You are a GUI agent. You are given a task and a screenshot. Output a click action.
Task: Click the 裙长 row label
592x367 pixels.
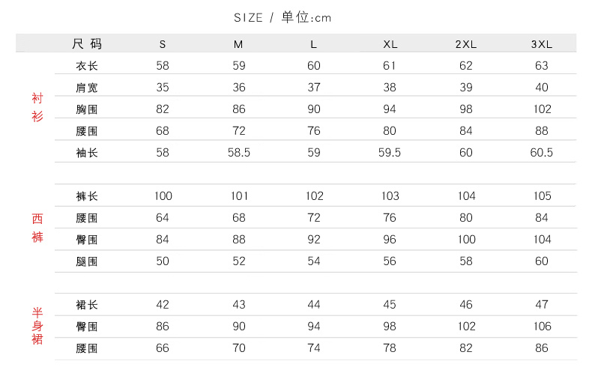pyautogui.click(x=87, y=305)
